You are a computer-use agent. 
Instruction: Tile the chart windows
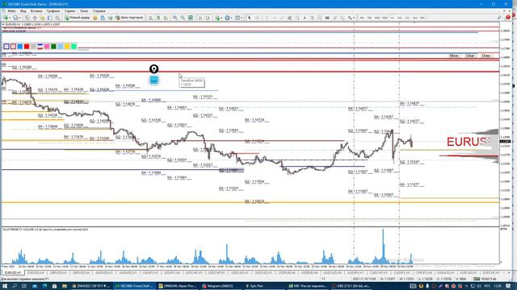tap(191, 18)
